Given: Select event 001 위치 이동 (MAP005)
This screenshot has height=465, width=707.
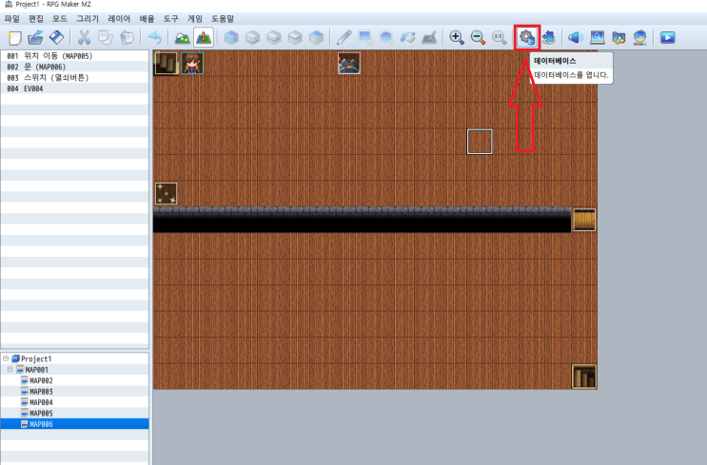Looking at the screenshot, I should [x=74, y=56].
